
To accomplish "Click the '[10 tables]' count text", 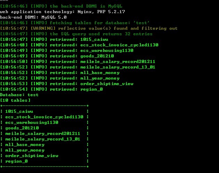I will tap(15, 100).
